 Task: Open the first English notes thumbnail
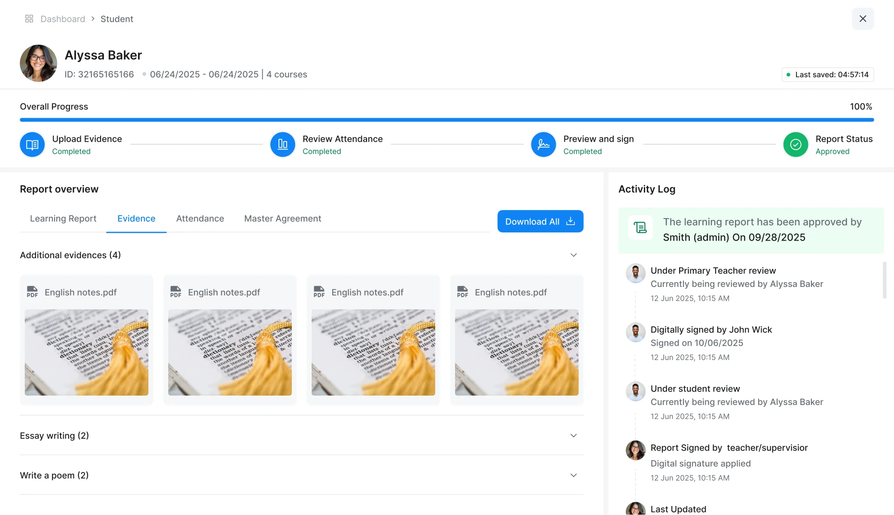[x=86, y=352]
